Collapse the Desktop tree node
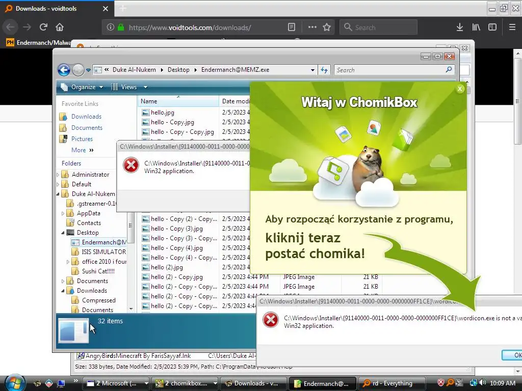The height and width of the screenshot is (391, 522). coord(63,233)
